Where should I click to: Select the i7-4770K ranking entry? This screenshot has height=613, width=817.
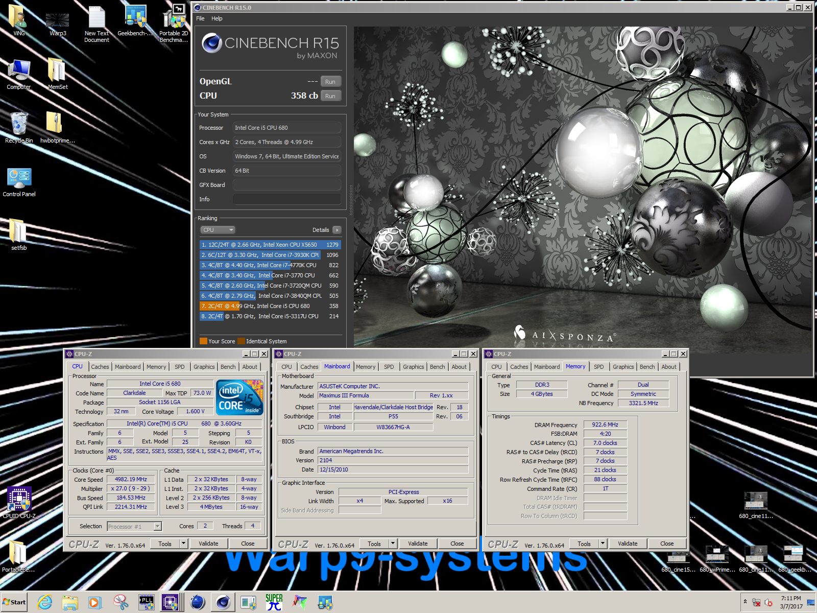270,265
